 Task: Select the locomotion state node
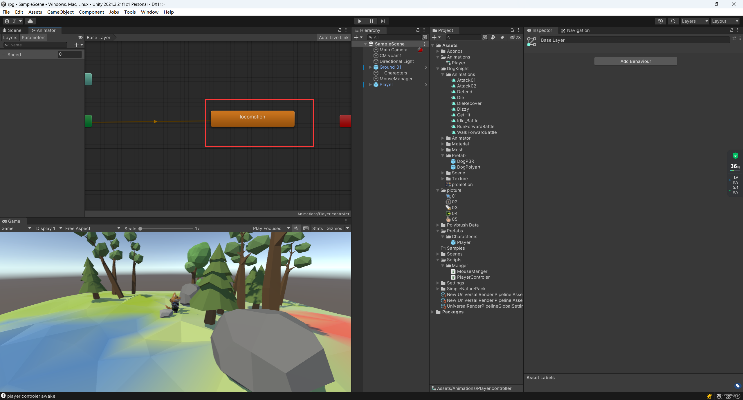pyautogui.click(x=252, y=118)
